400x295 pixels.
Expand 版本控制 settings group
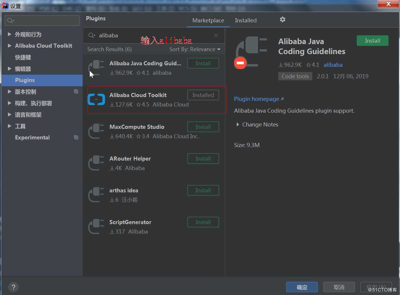10,91
